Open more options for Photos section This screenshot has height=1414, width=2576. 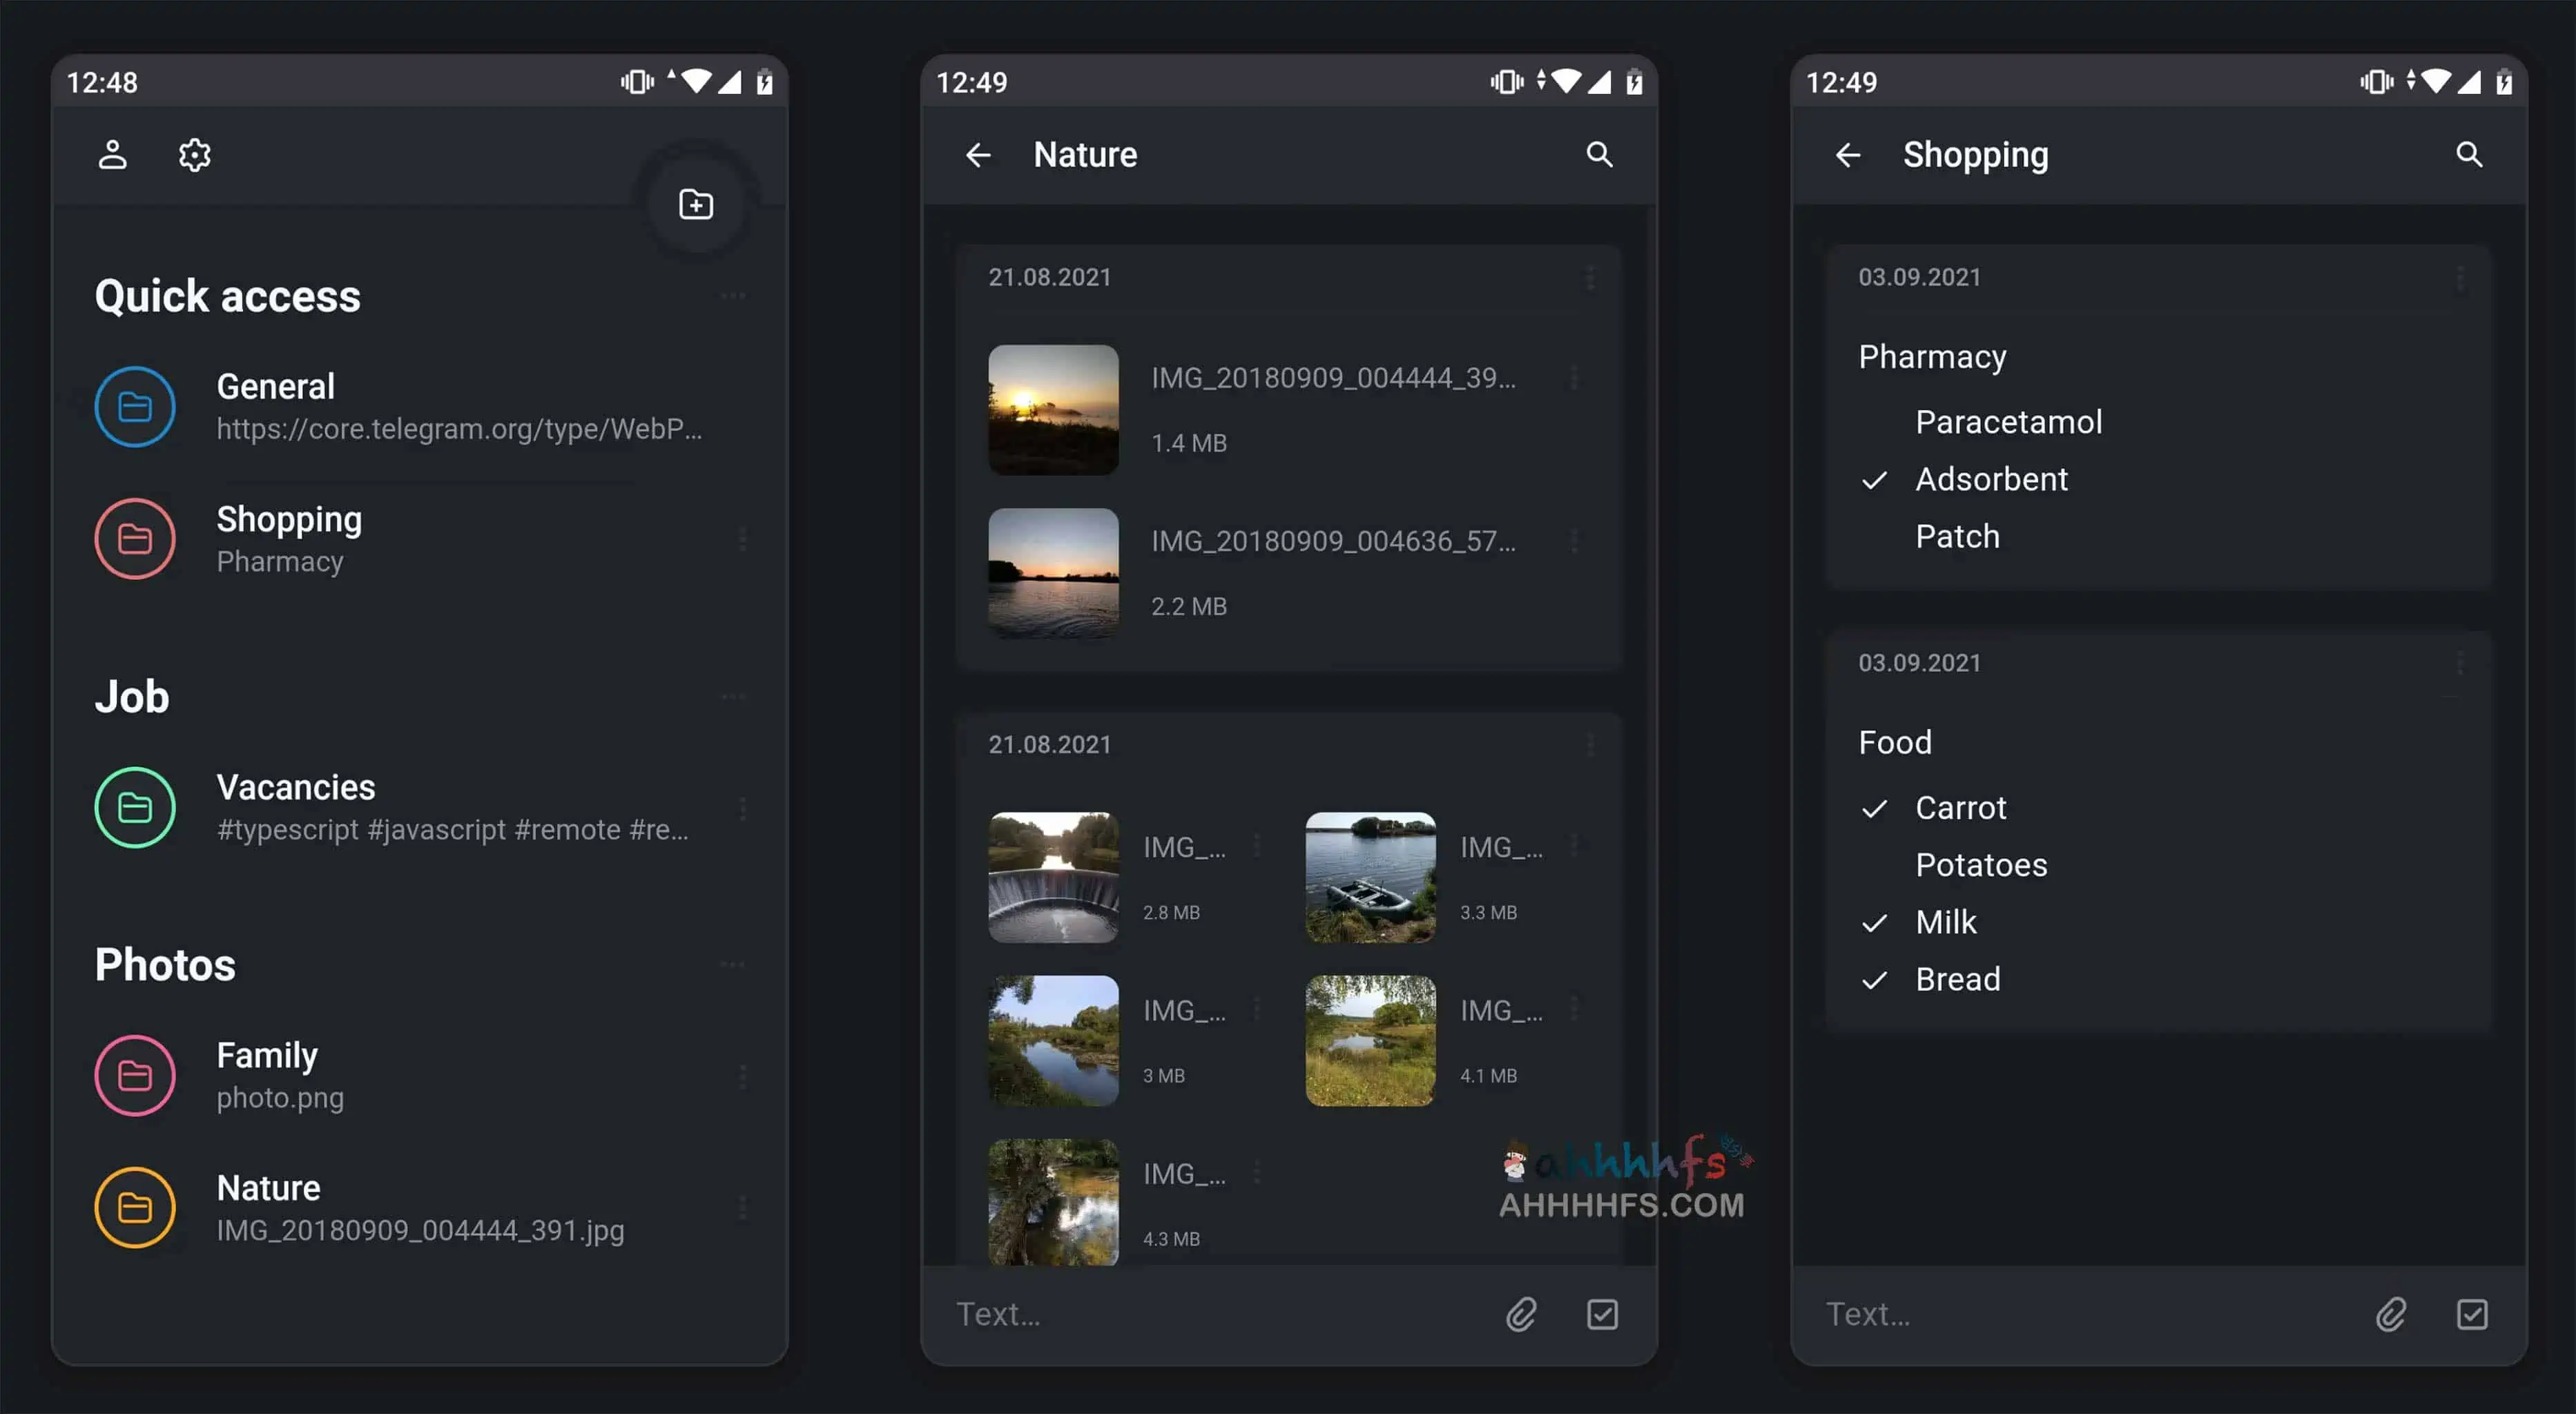pyautogui.click(x=733, y=965)
